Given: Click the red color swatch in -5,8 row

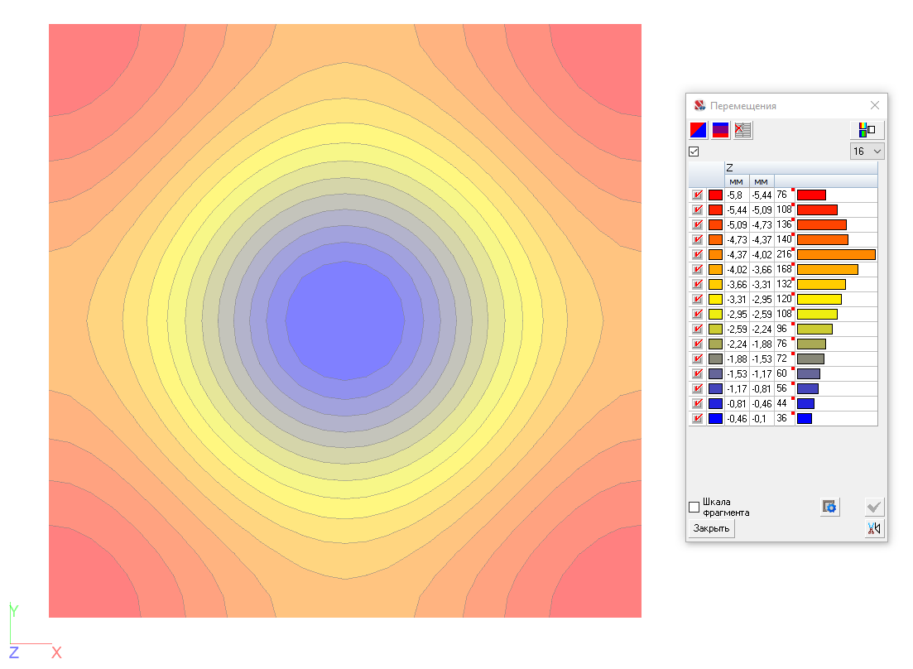Looking at the screenshot, I should tap(715, 195).
